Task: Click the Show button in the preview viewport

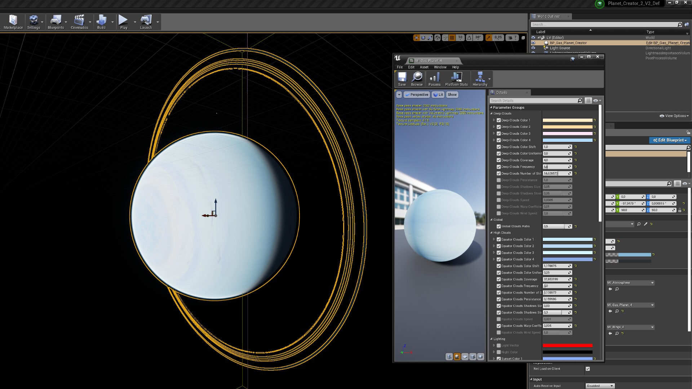Action: click(452, 94)
